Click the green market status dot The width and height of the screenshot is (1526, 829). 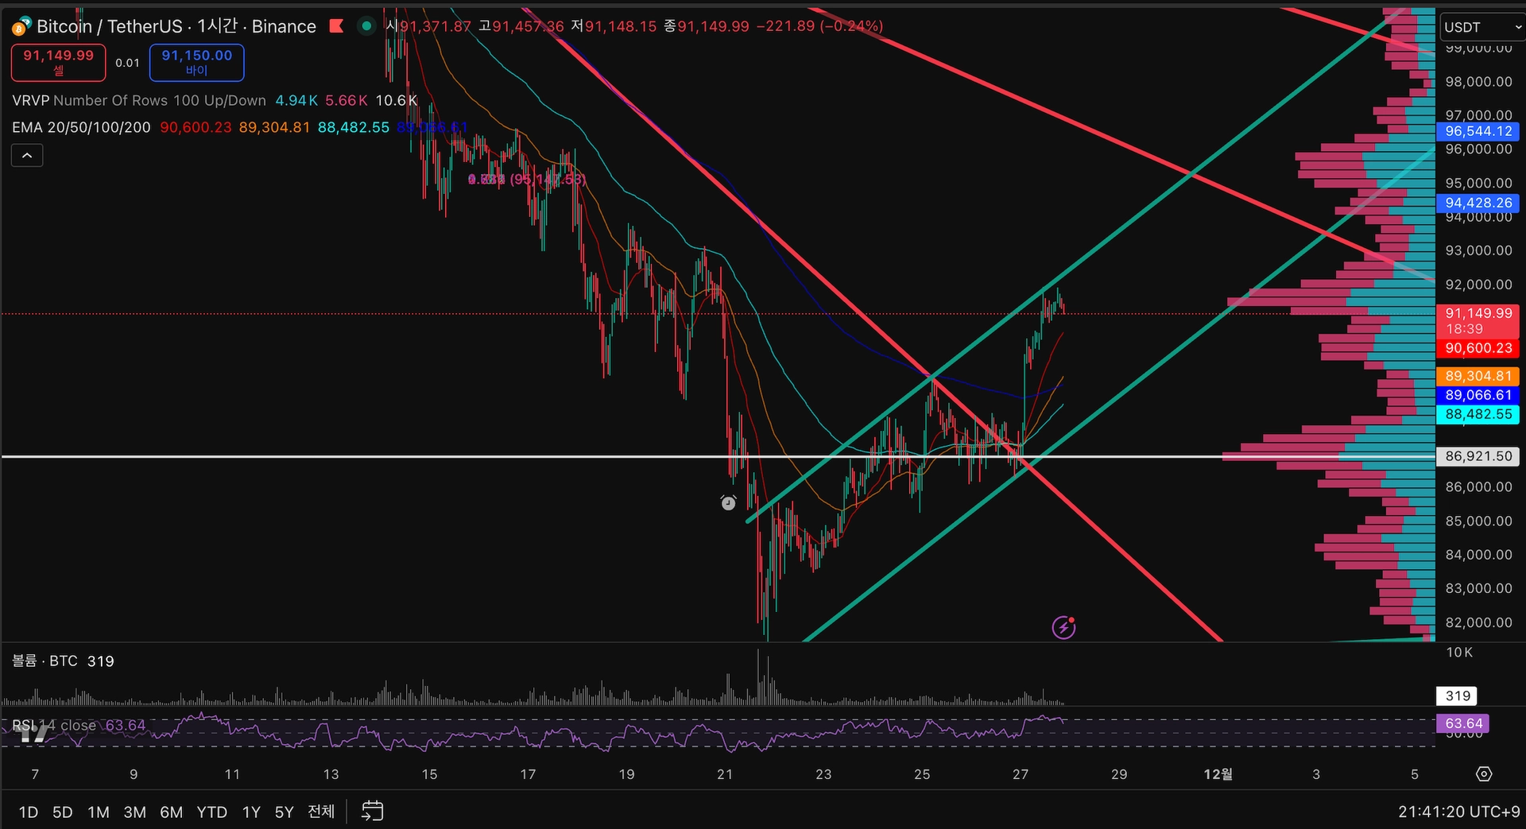[x=366, y=26]
